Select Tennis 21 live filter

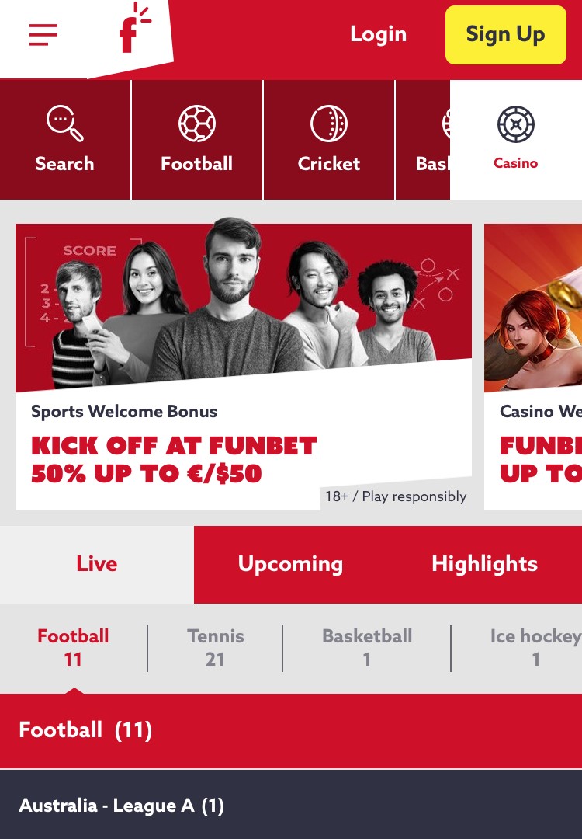(x=216, y=647)
